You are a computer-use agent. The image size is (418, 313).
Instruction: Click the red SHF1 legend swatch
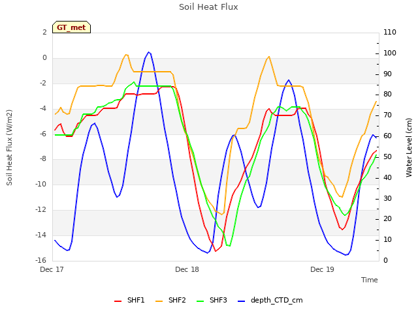pos(118,301)
